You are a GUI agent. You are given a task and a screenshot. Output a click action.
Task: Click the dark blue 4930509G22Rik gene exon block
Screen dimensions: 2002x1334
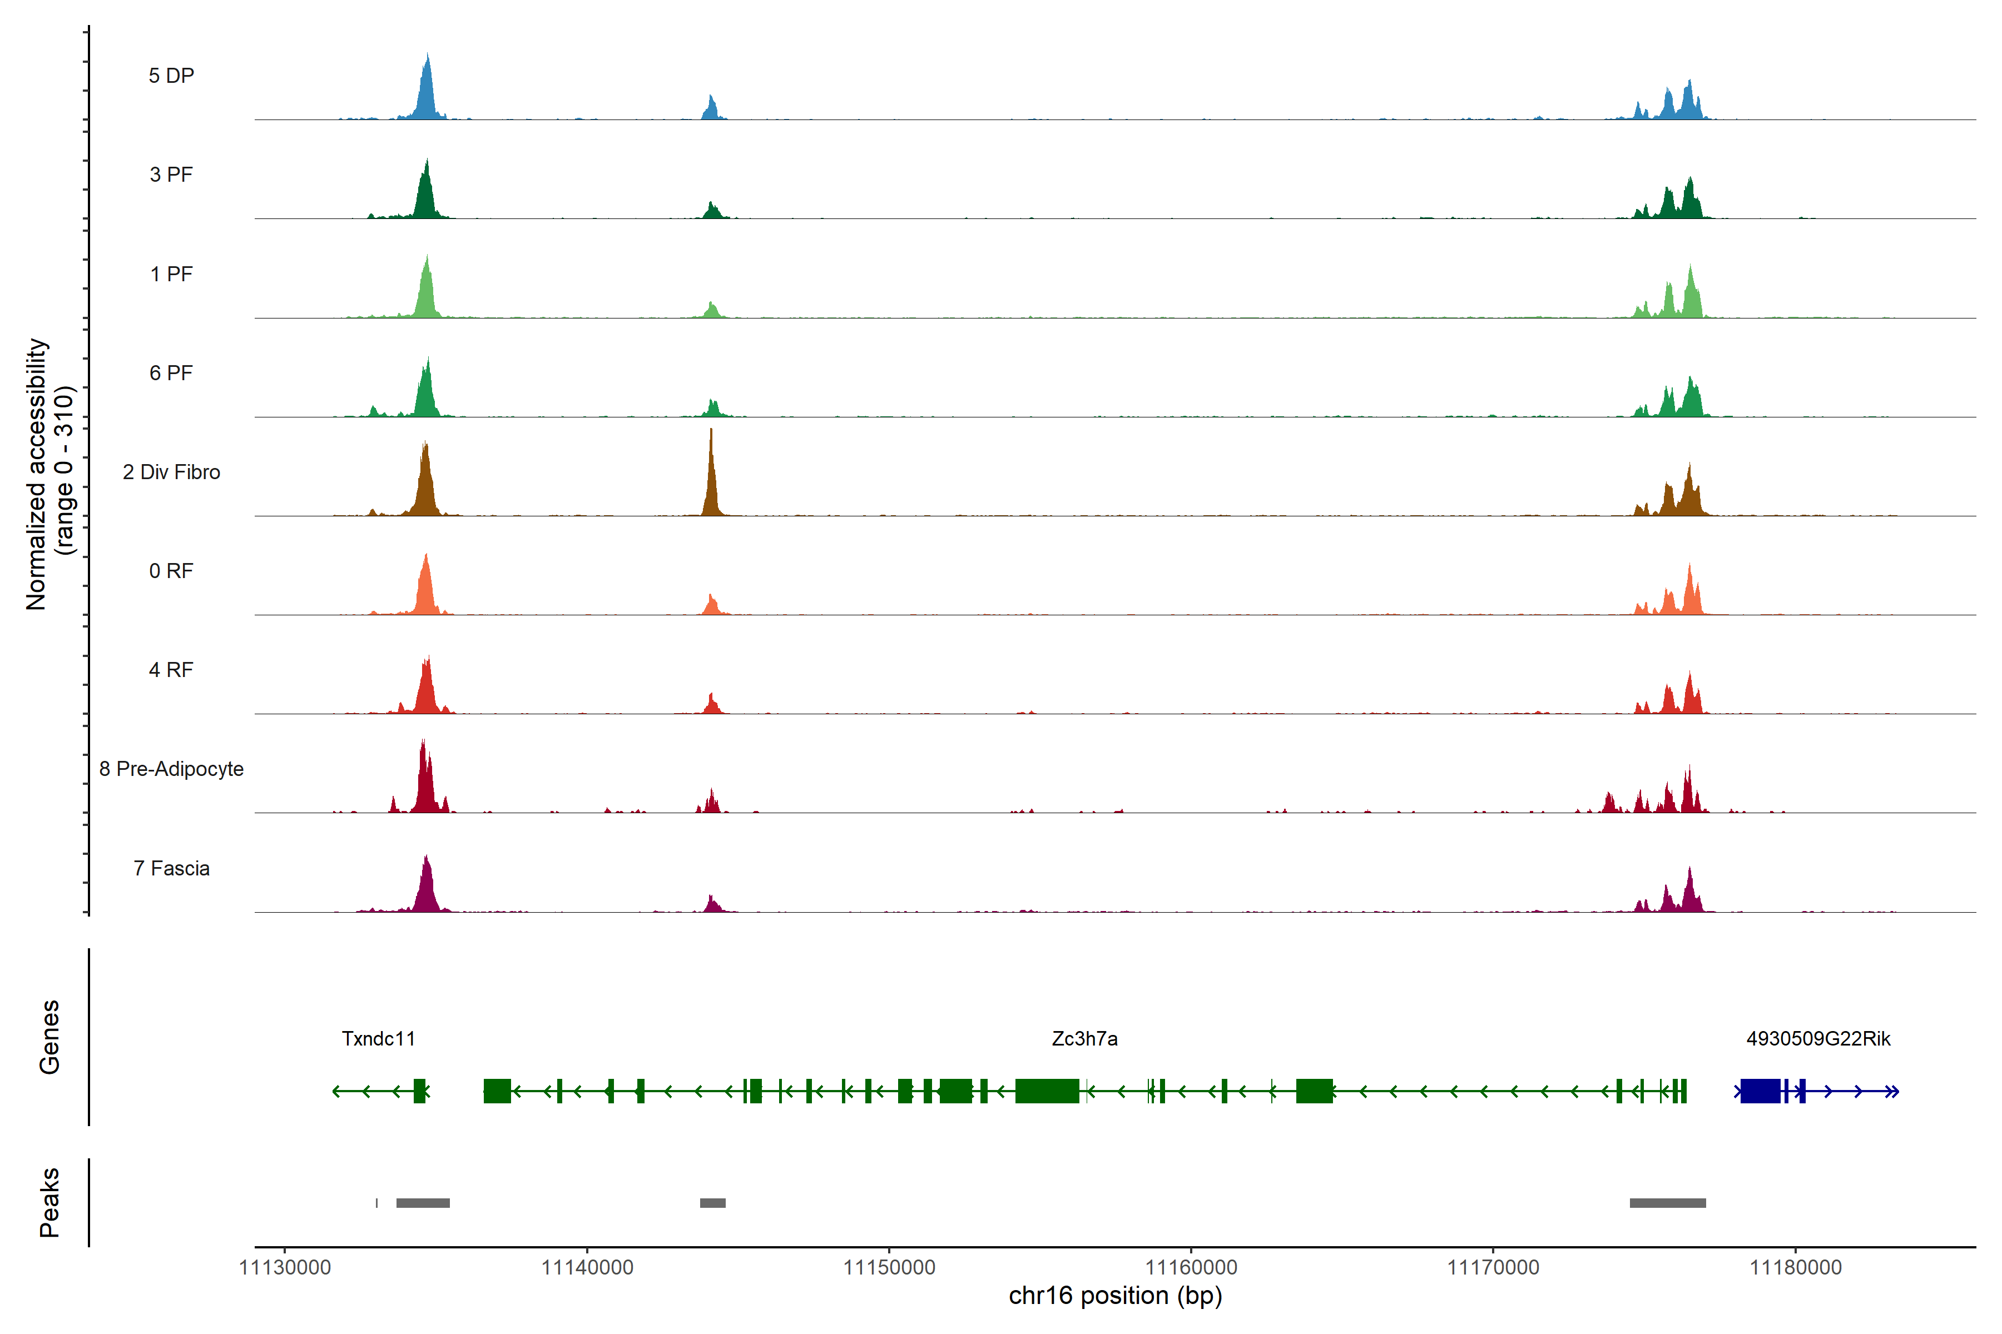tap(1760, 1091)
